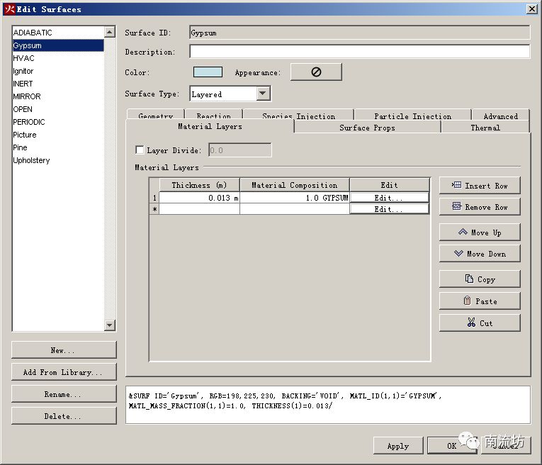Click the Copy icon button
Viewport: 542px width, 465px height.
pos(480,279)
